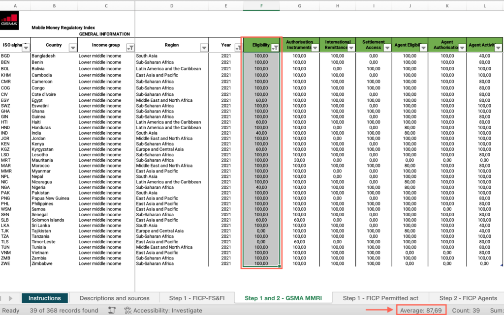Click the sheet tab scroll right arrow

click(10, 298)
